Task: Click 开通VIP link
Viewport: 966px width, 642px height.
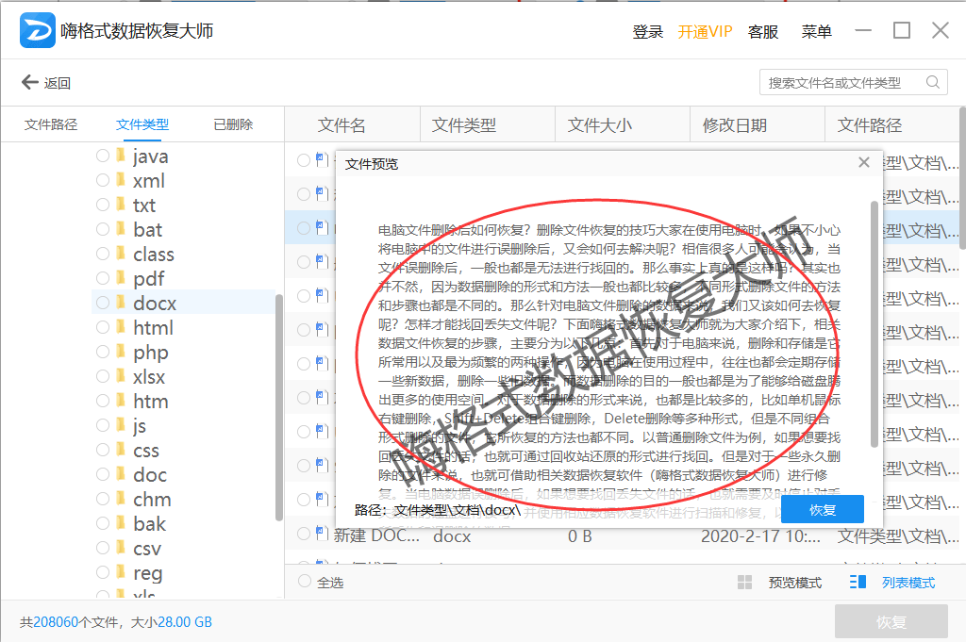Action: point(705,31)
